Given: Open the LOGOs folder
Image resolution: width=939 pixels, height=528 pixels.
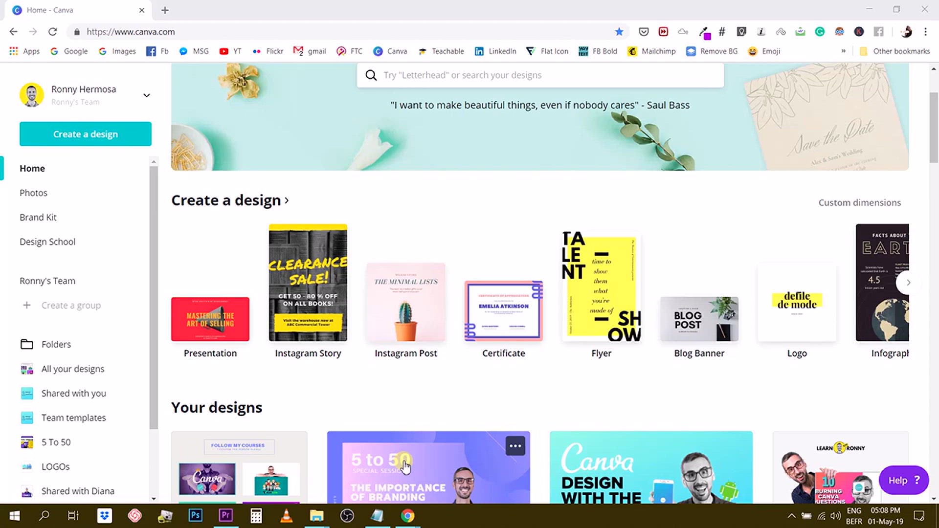Looking at the screenshot, I should tap(55, 466).
